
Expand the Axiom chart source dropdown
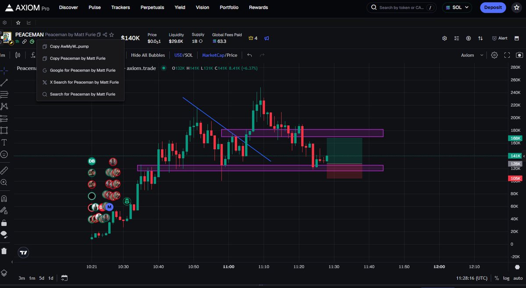[x=473, y=55]
